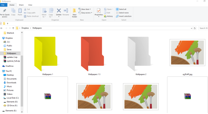Click the Back navigation arrow
This screenshot has width=208, height=114.
tap(1, 28)
